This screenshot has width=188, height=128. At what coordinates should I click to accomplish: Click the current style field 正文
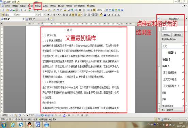pos(174,29)
